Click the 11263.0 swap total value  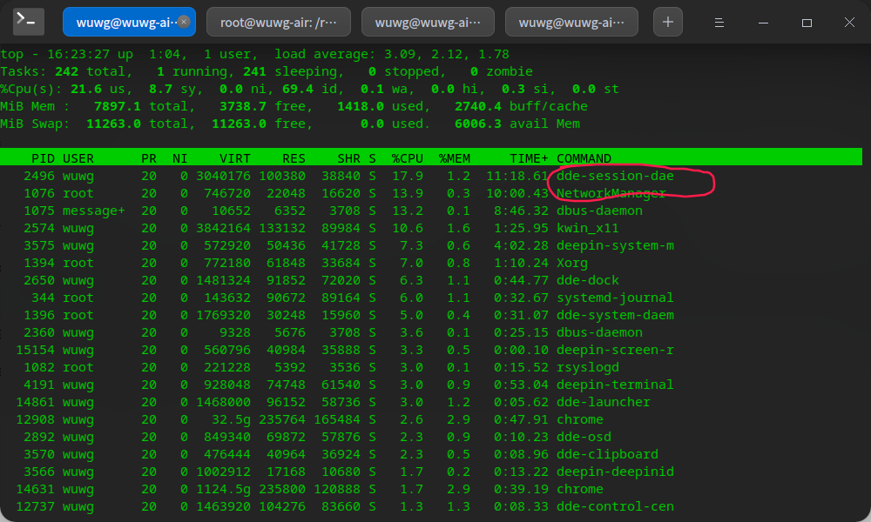click(113, 124)
